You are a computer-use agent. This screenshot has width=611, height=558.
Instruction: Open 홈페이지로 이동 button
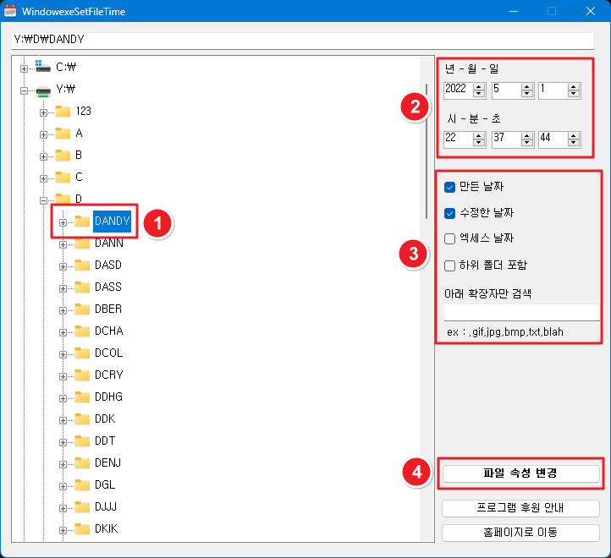(x=520, y=533)
